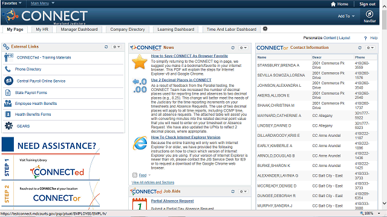
Task: Click View All Articles and Sections
Action: pos(153,182)
